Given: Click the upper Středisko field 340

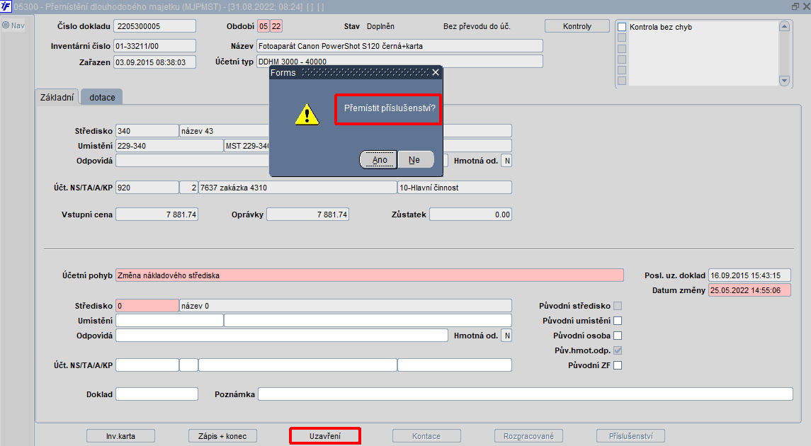Looking at the screenshot, I should [147, 131].
